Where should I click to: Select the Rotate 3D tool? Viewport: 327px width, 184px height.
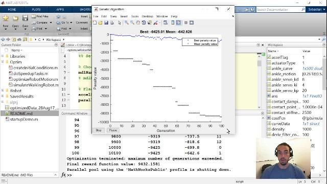[x=144, y=22]
